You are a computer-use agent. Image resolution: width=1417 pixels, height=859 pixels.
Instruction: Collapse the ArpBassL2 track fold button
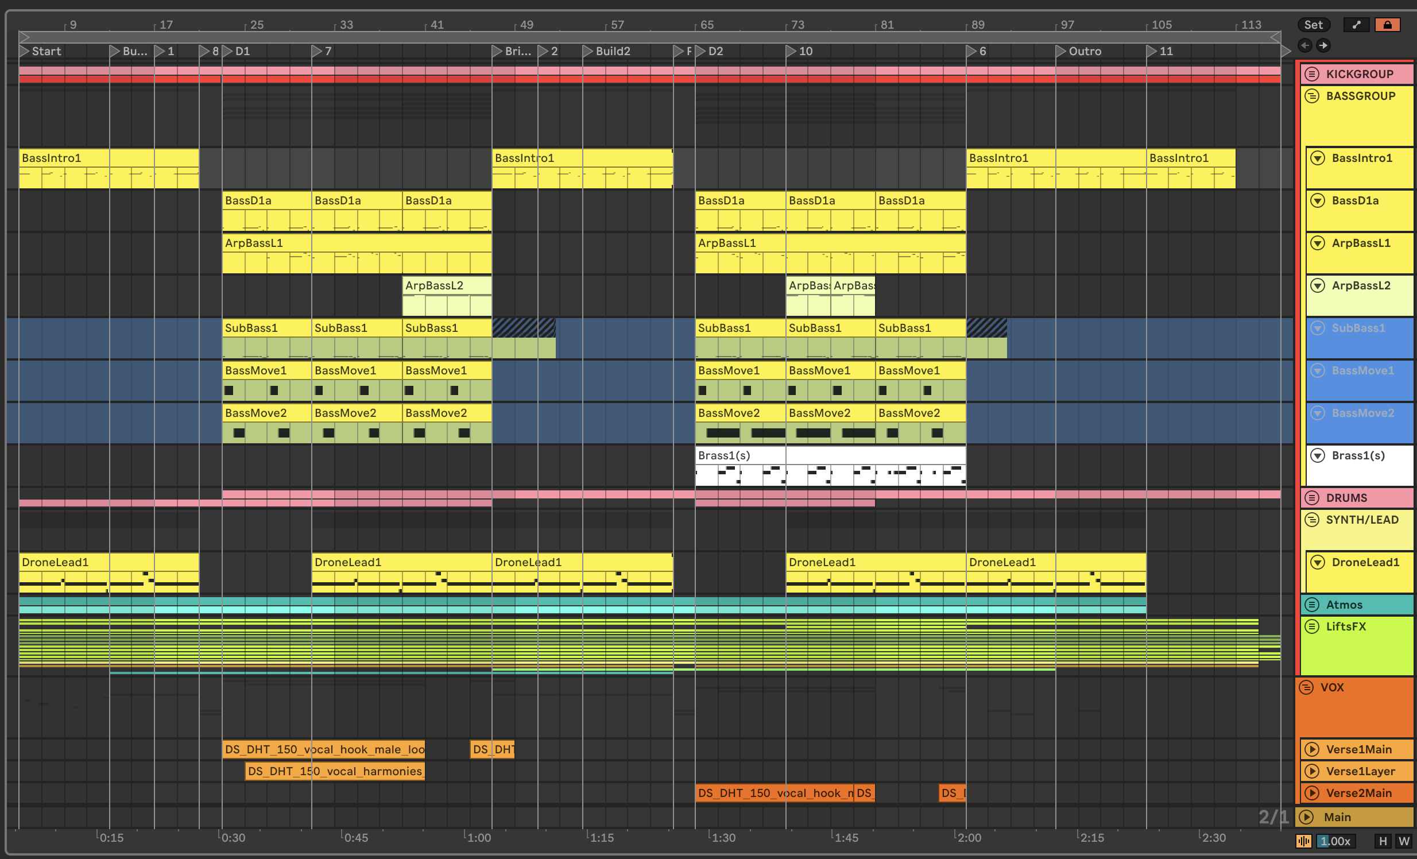pos(1318,286)
